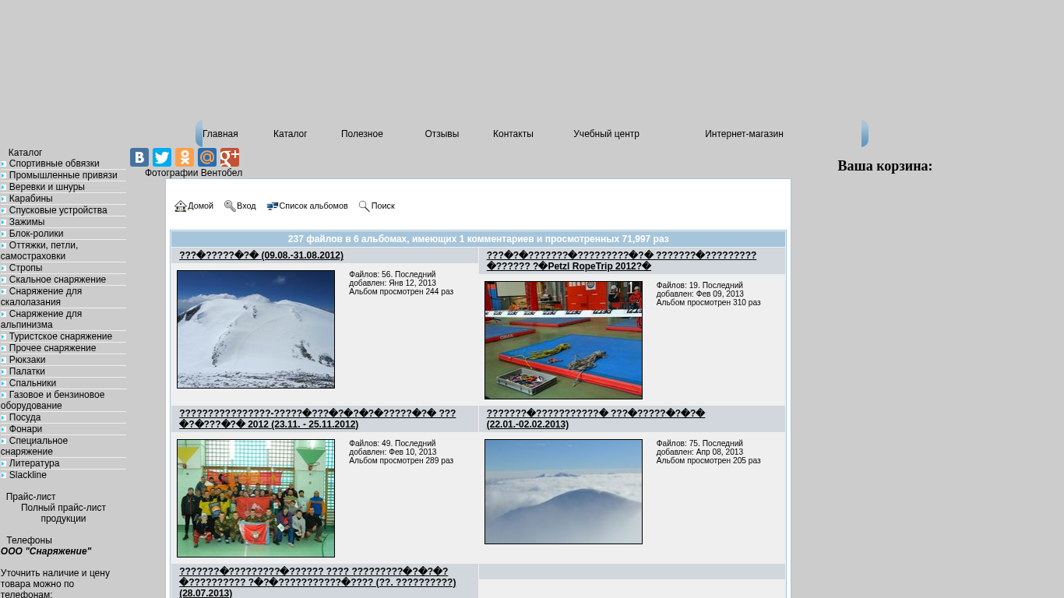This screenshot has height=598, width=1064.
Task: Open the Список альбомов link
Action: [x=313, y=206]
